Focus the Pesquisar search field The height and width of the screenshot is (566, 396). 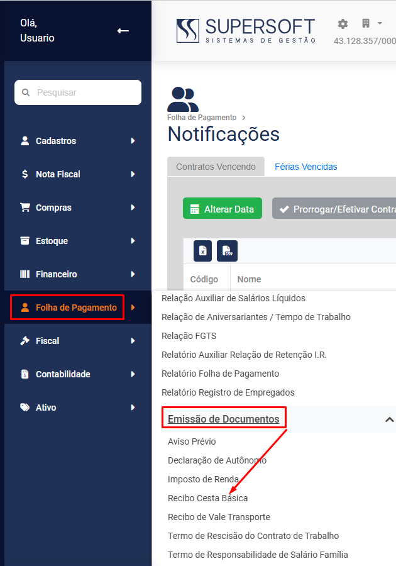[x=78, y=92]
